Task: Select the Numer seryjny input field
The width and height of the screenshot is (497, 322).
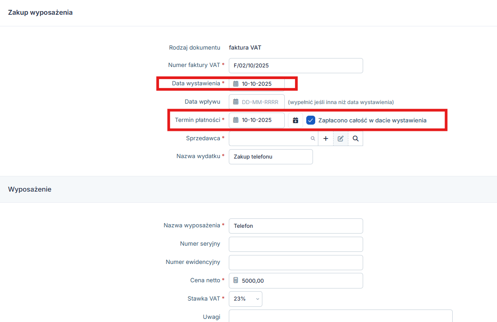Action: tap(296, 244)
